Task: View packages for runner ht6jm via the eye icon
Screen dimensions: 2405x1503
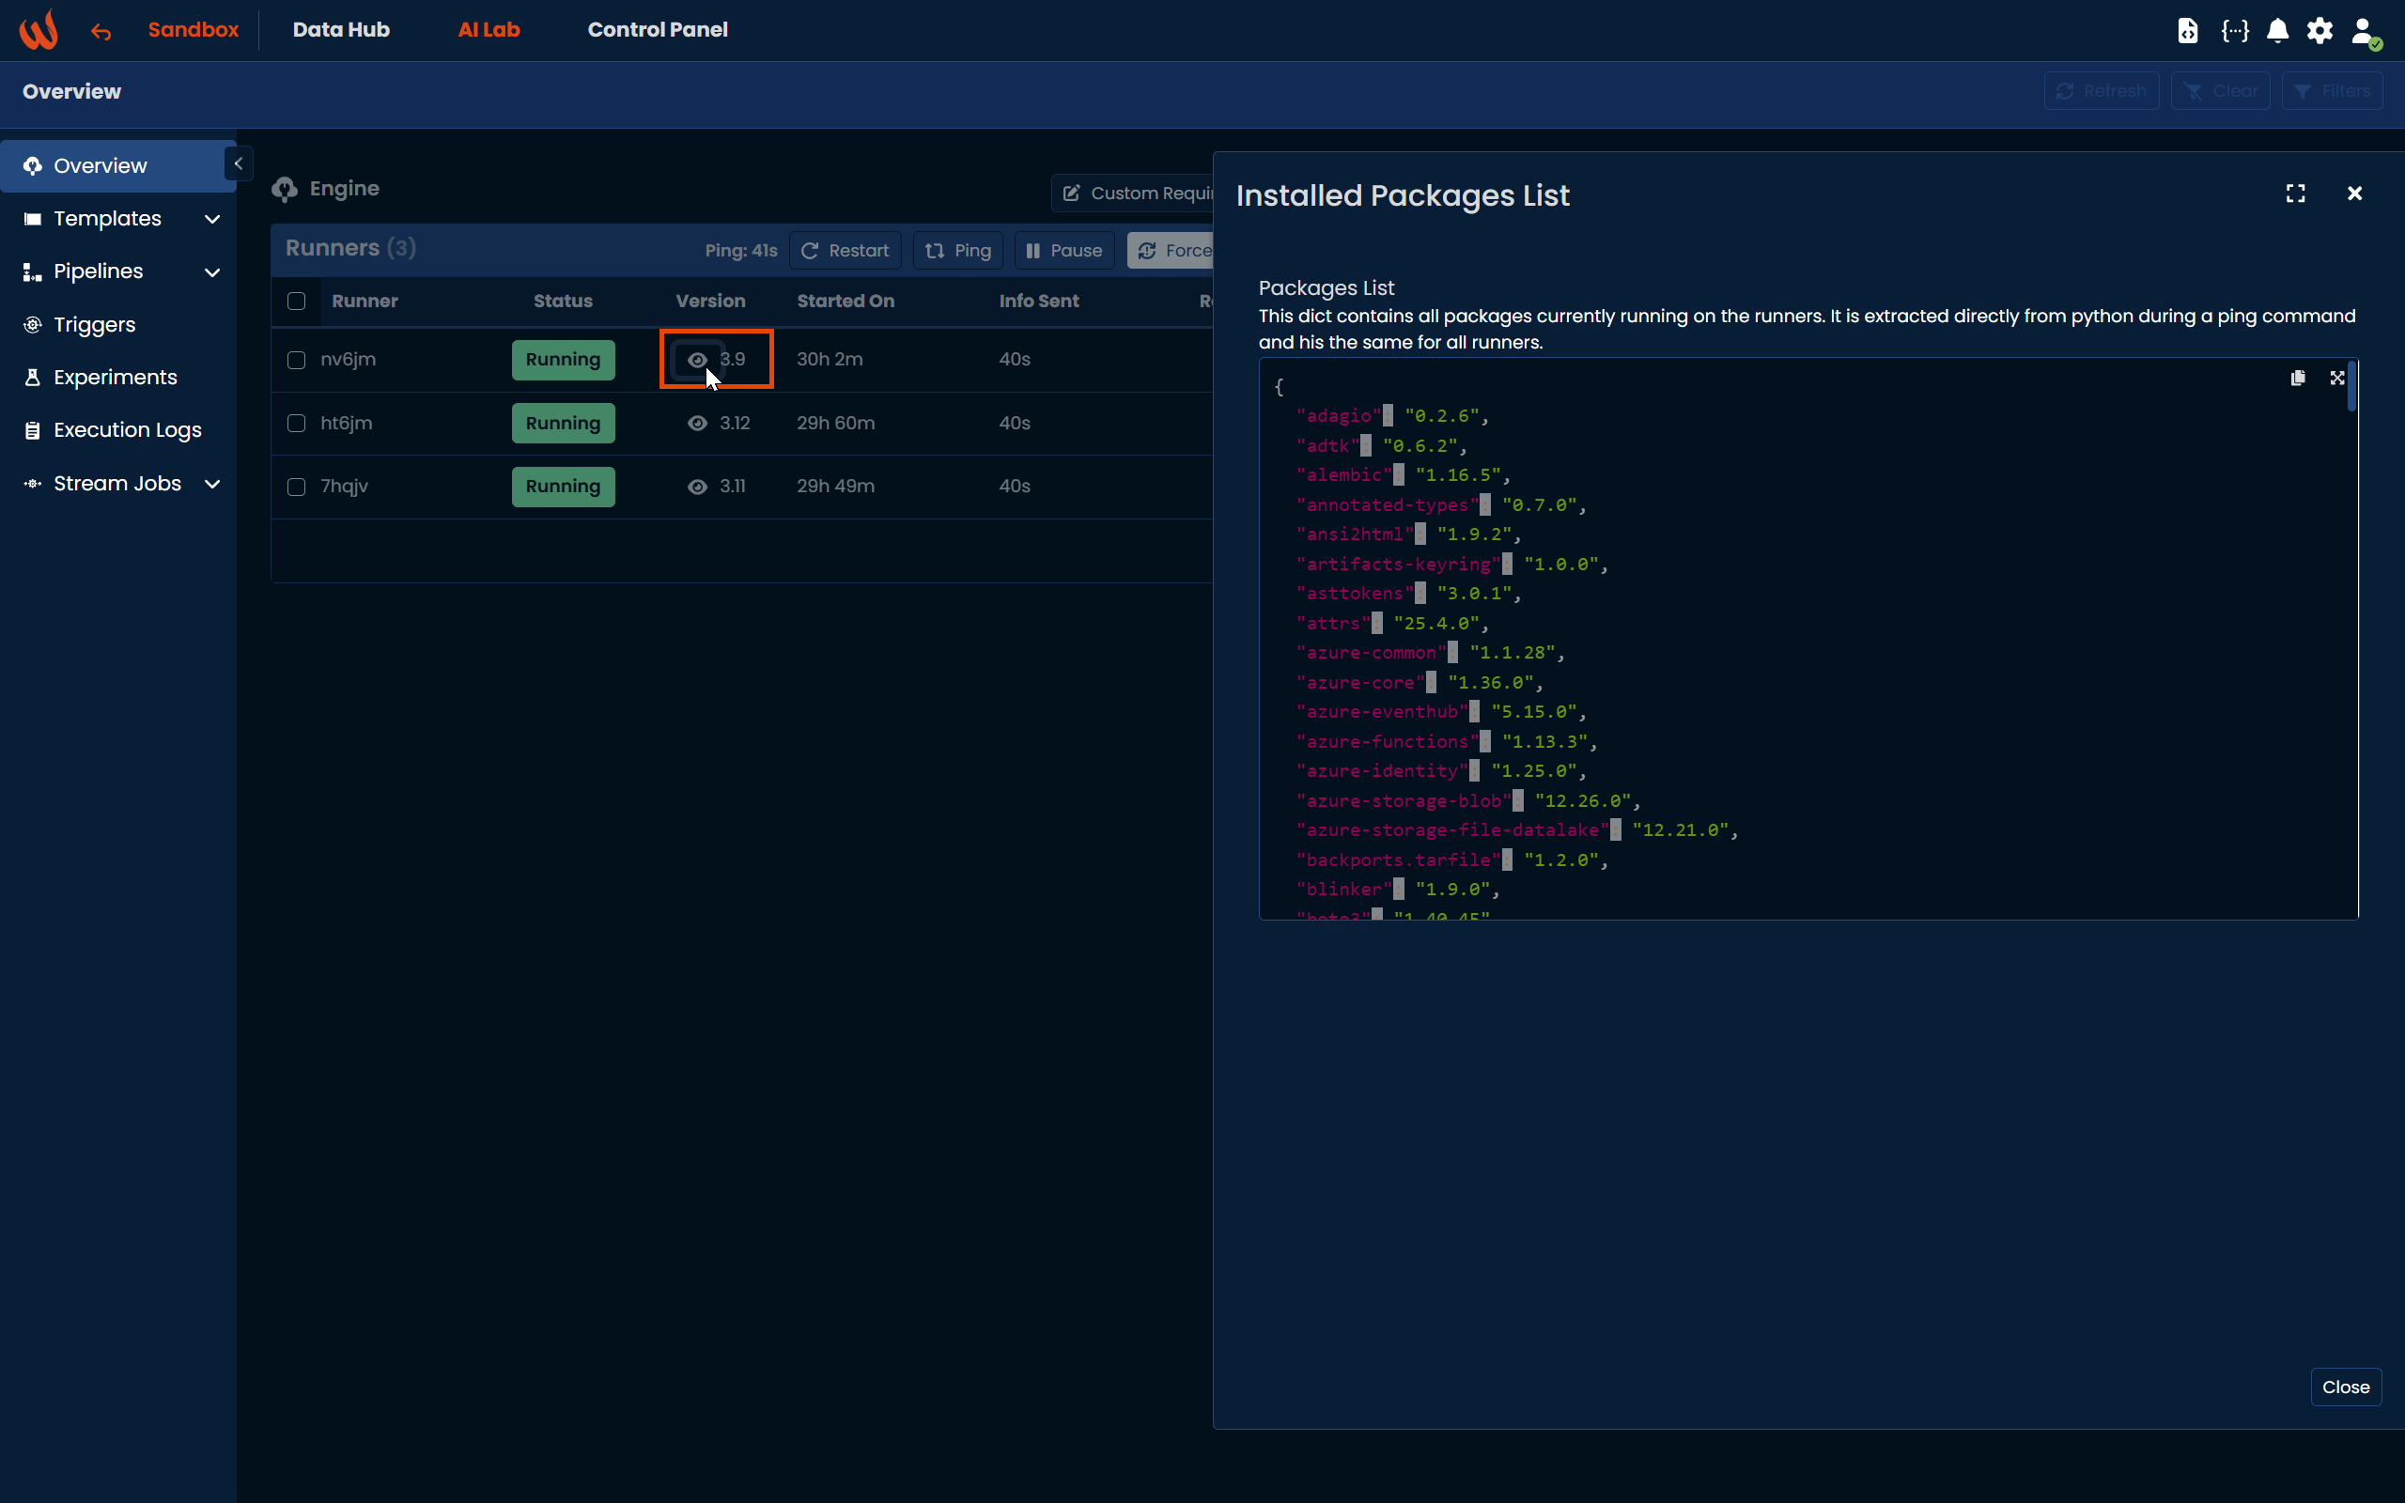Action: (697, 424)
